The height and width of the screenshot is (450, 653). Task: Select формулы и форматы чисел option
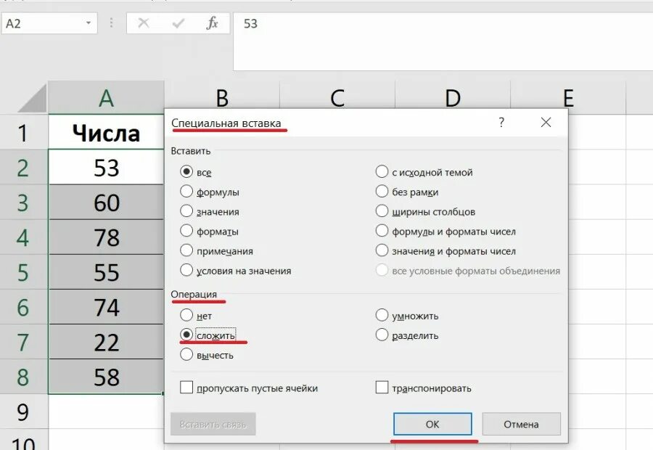(445, 231)
